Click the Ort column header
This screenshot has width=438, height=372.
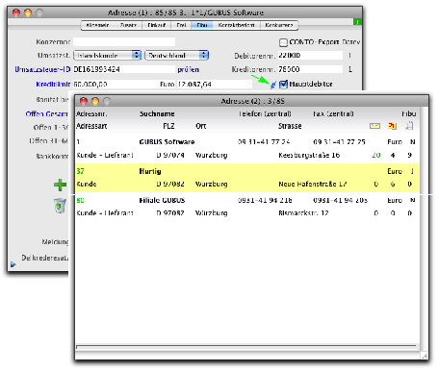[201, 126]
